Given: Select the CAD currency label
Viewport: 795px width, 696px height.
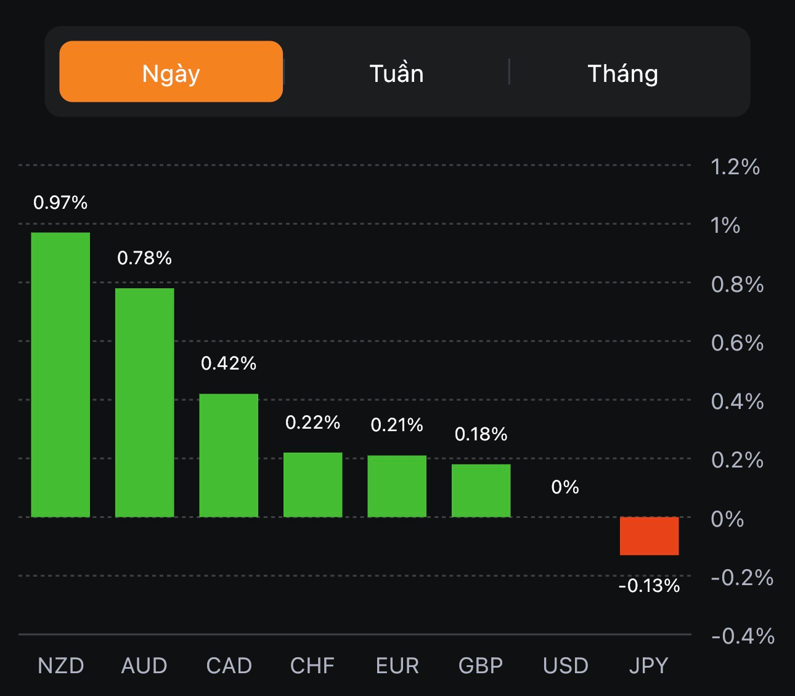Looking at the screenshot, I should coord(229,666).
